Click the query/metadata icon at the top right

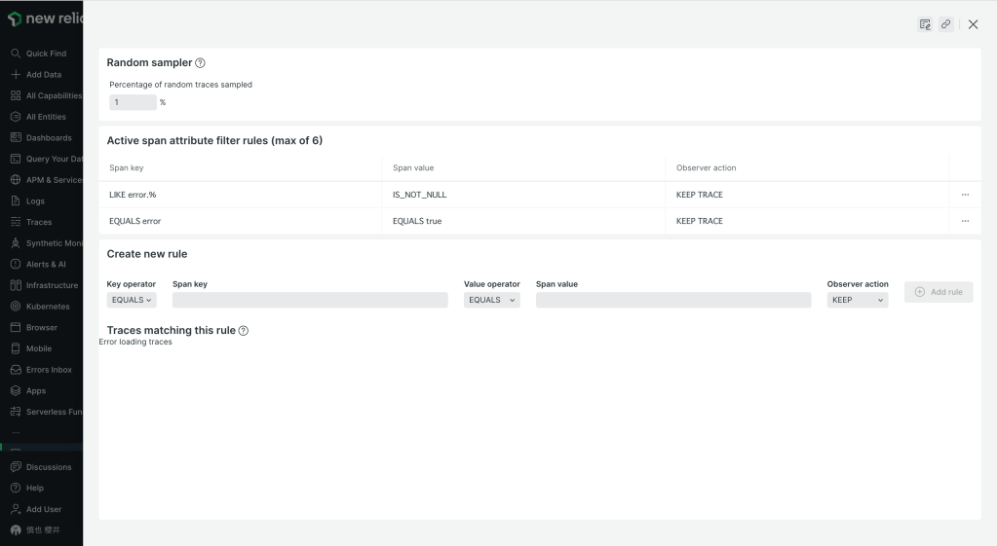point(925,24)
